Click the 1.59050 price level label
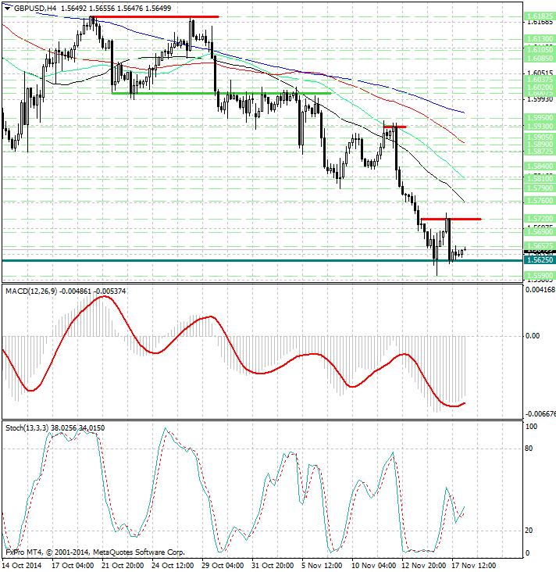 (x=540, y=138)
